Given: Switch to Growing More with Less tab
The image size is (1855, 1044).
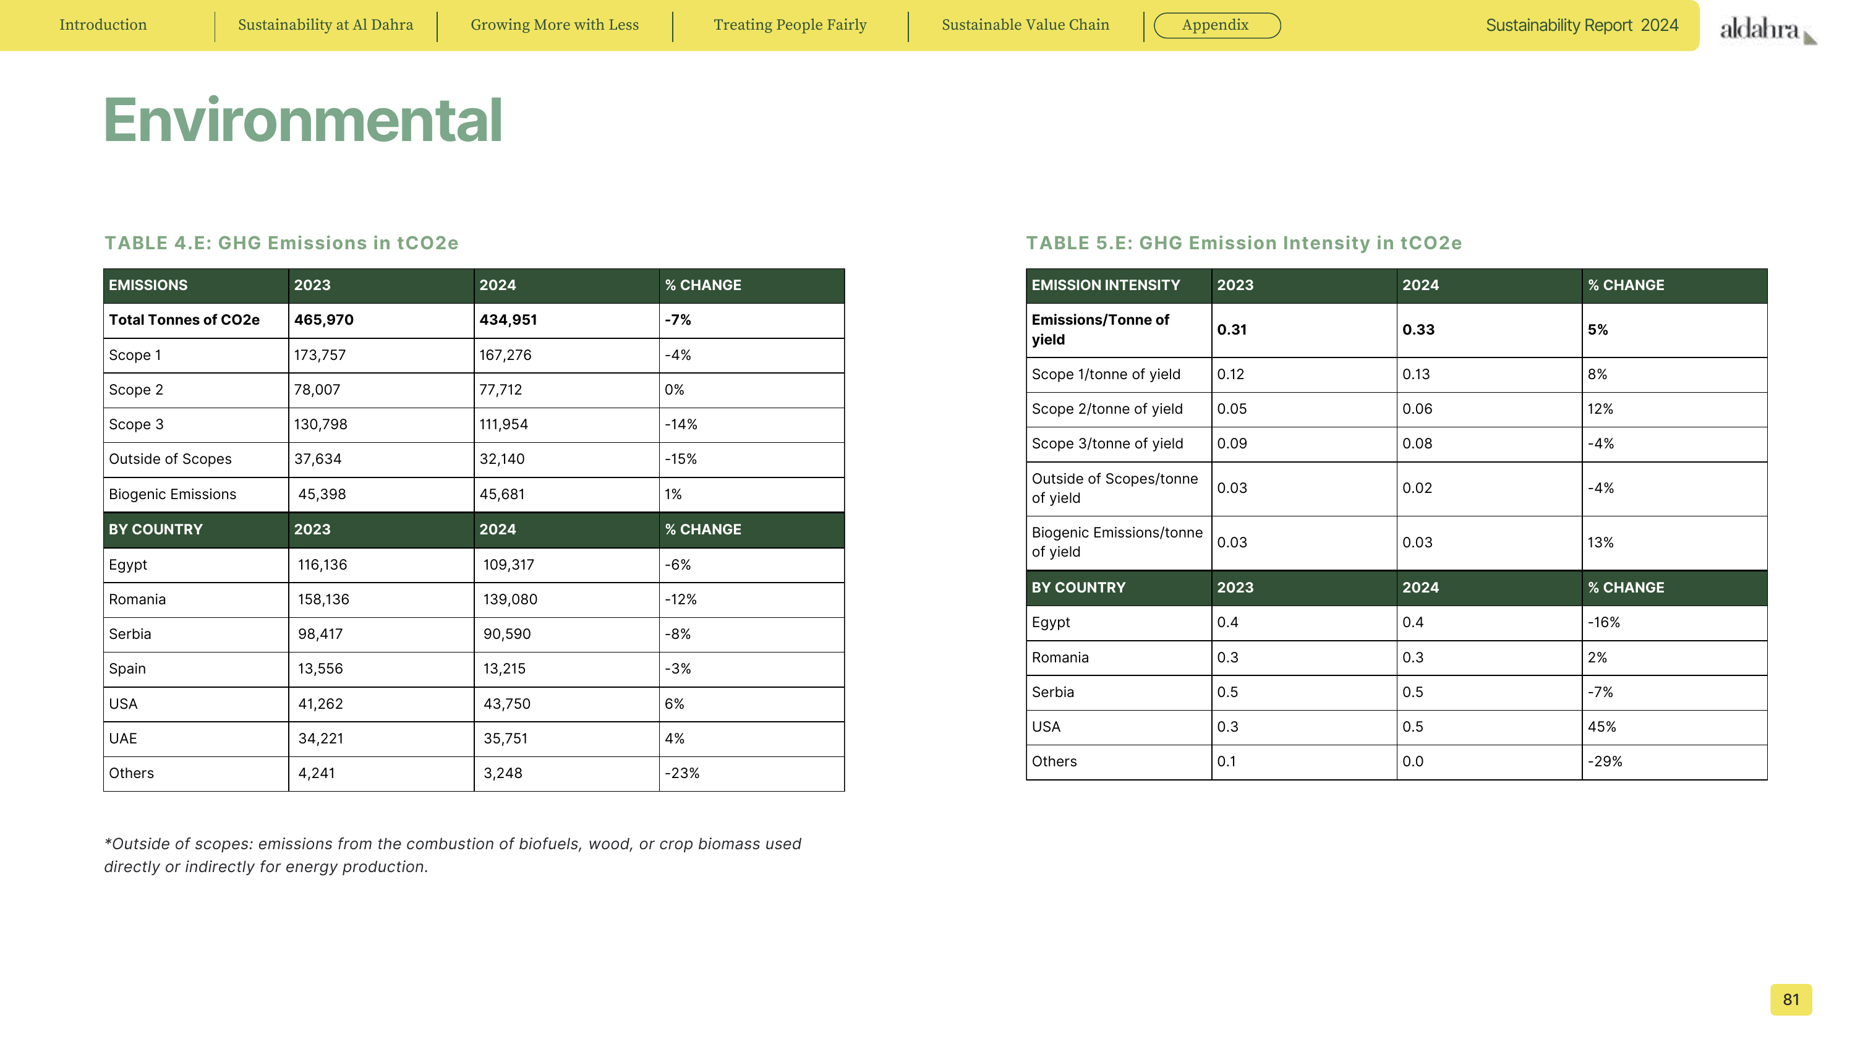Looking at the screenshot, I should tap(555, 25).
